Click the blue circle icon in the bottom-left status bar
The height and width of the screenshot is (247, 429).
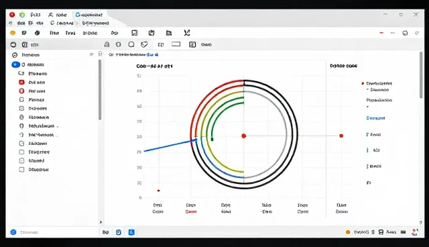tap(13, 232)
